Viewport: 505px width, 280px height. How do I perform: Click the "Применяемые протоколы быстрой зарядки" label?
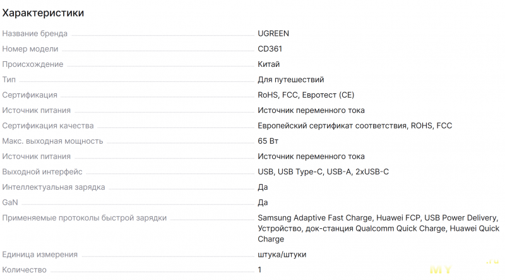pos(85,218)
